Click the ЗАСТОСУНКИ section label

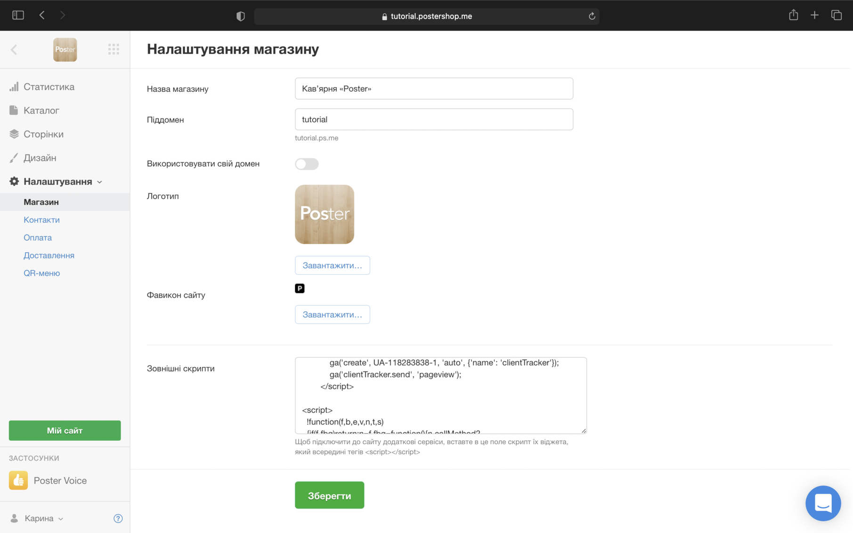click(34, 458)
